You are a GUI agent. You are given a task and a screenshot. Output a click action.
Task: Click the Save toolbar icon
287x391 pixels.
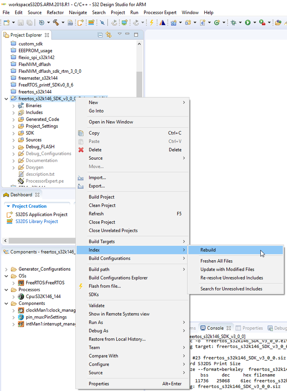[x=21, y=23]
